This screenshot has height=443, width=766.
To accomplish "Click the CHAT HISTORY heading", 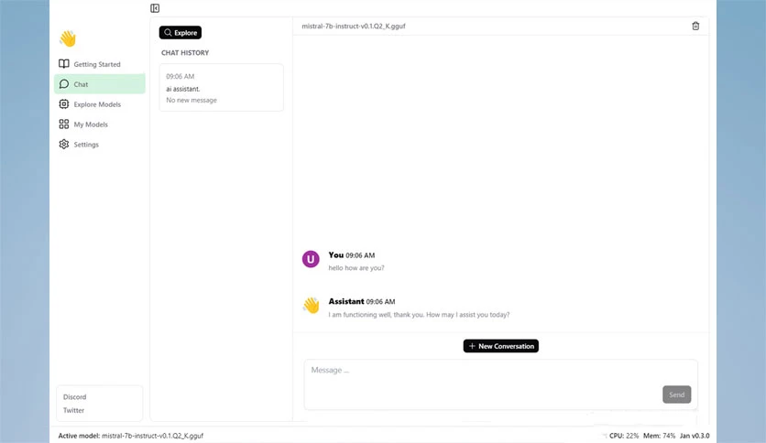I will [x=185, y=53].
